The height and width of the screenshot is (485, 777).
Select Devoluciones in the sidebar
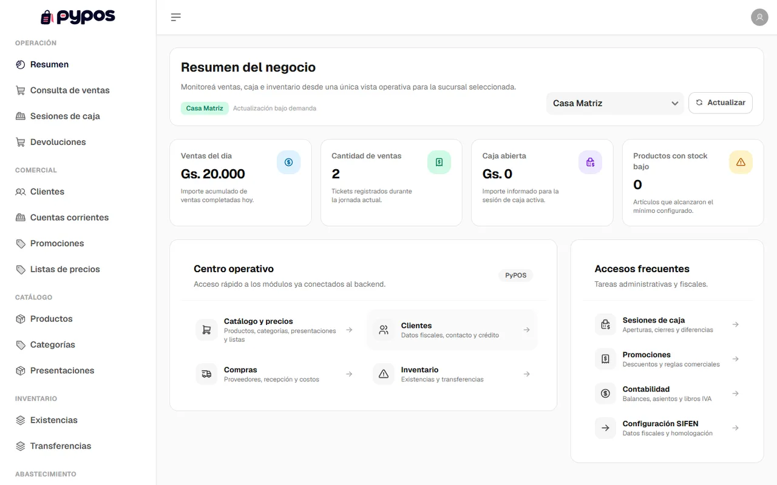[78, 142]
